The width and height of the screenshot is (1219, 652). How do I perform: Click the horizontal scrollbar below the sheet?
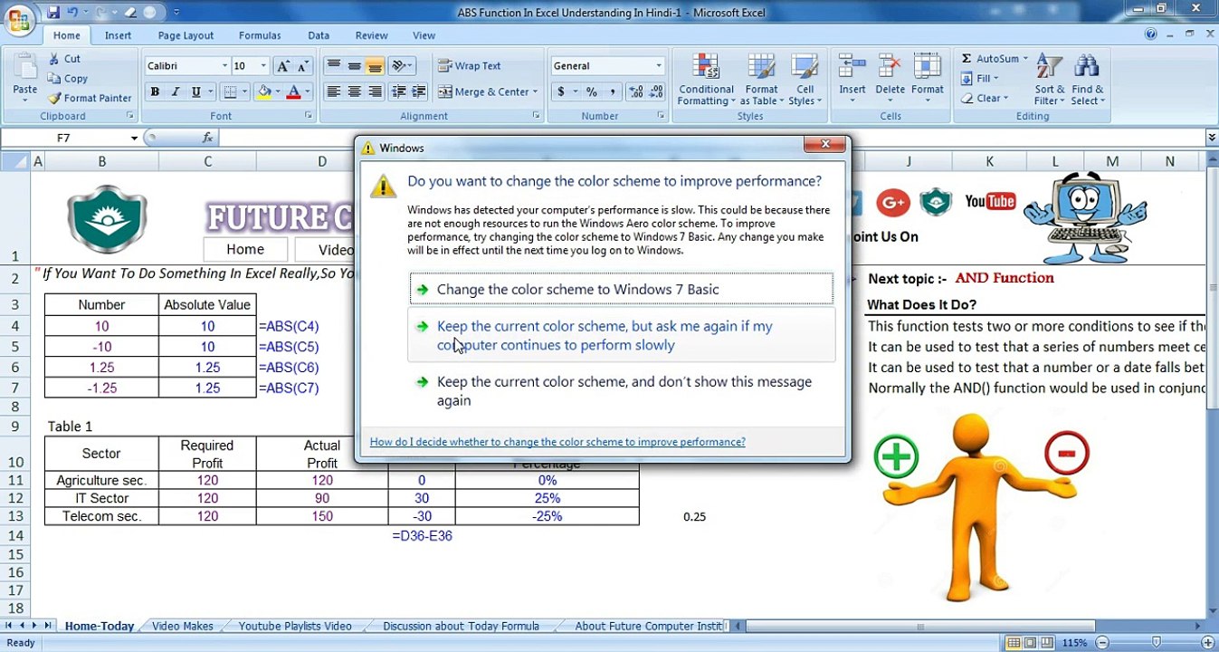[x=920, y=626]
